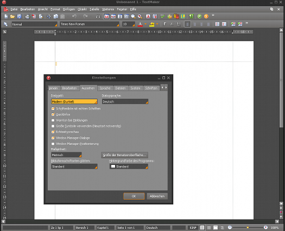Toggle italic K formatting button
Viewport: 285px width, 231px height.
click(172, 24)
